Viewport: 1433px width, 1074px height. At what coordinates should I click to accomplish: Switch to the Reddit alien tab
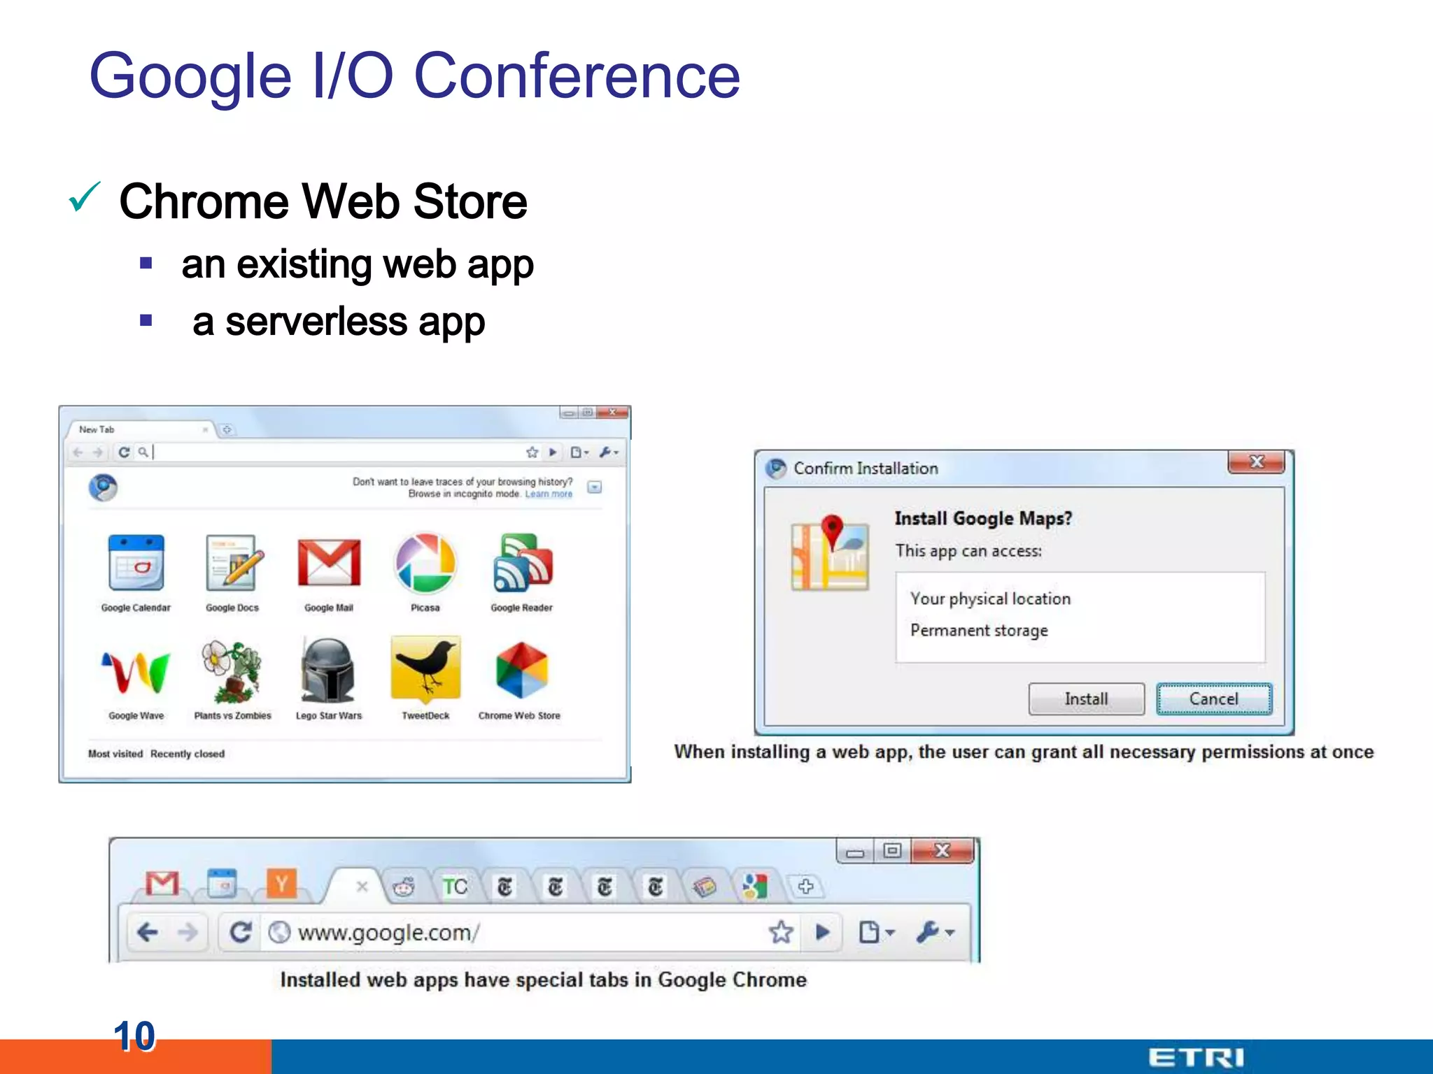click(404, 887)
